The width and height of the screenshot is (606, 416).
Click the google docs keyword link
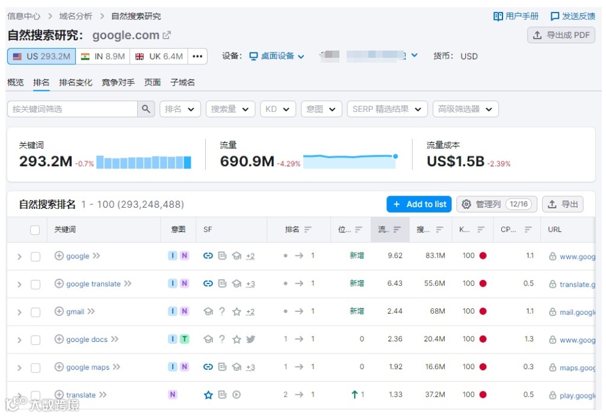[87, 340]
